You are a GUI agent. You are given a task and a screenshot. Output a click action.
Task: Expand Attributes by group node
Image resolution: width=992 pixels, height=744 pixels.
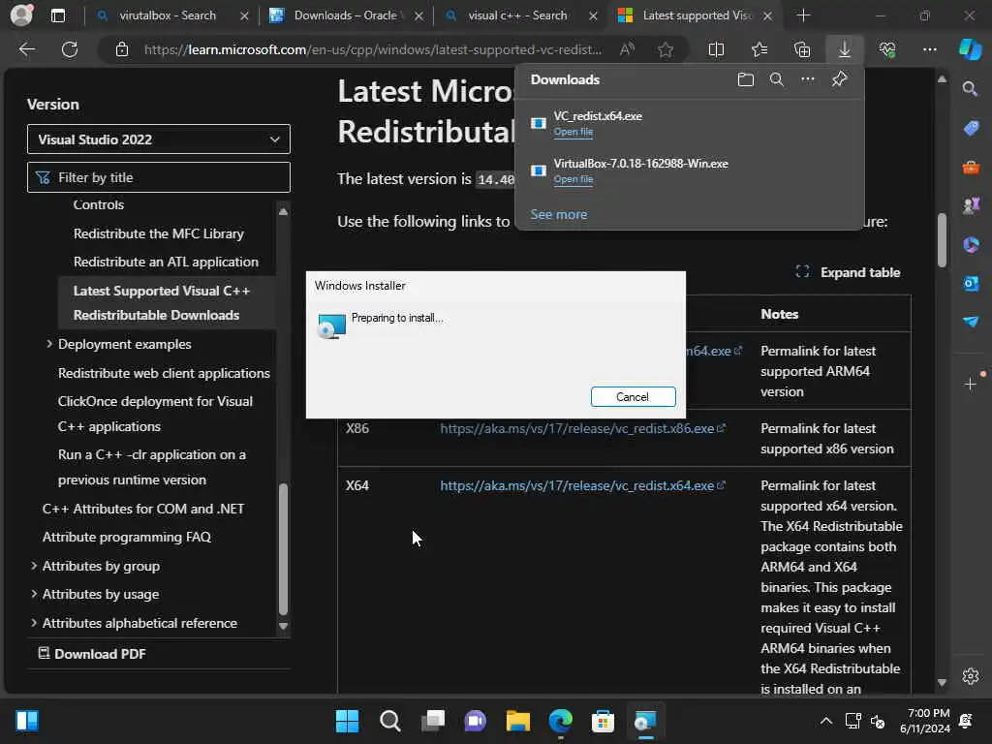[x=34, y=566]
